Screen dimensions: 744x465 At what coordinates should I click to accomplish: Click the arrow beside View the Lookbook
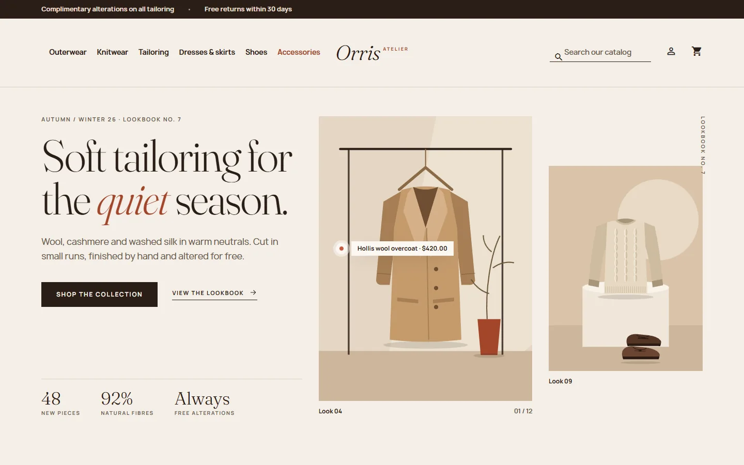pyautogui.click(x=253, y=292)
